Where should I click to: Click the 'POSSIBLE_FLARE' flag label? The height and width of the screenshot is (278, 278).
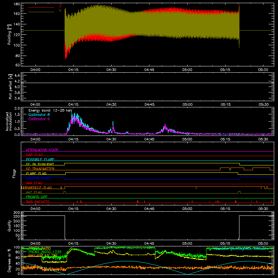(40, 160)
